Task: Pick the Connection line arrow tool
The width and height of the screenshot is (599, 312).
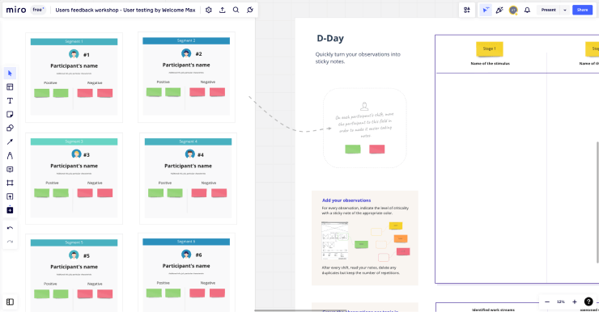Action: click(x=10, y=142)
